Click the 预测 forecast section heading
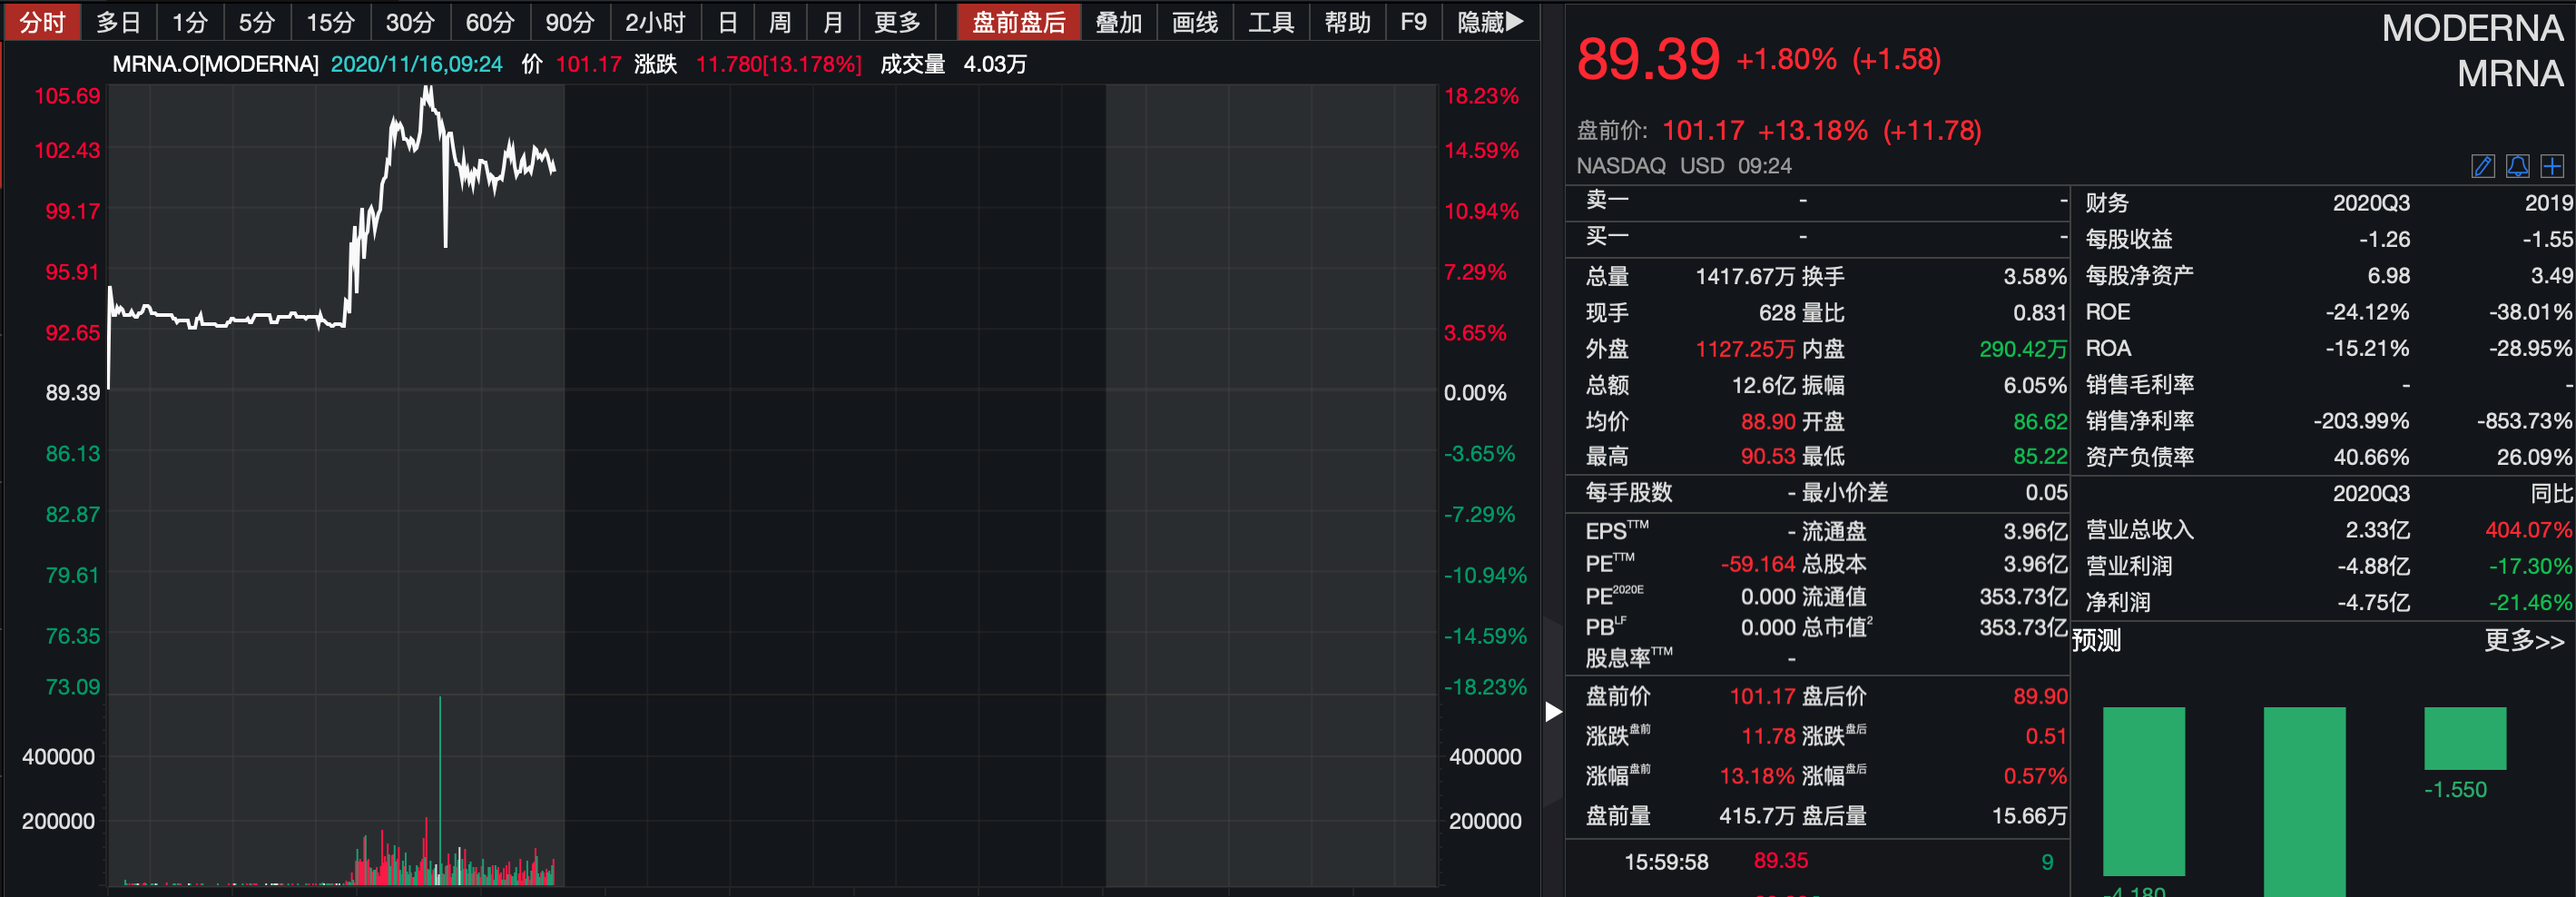The height and width of the screenshot is (897, 2576). click(2096, 640)
